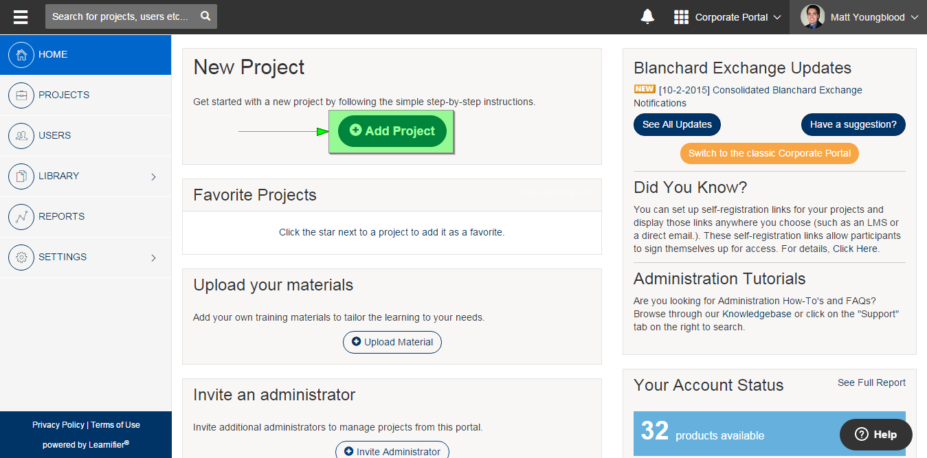Click the search magnifier icon
Image resolution: width=927 pixels, height=458 pixels.
pos(205,16)
